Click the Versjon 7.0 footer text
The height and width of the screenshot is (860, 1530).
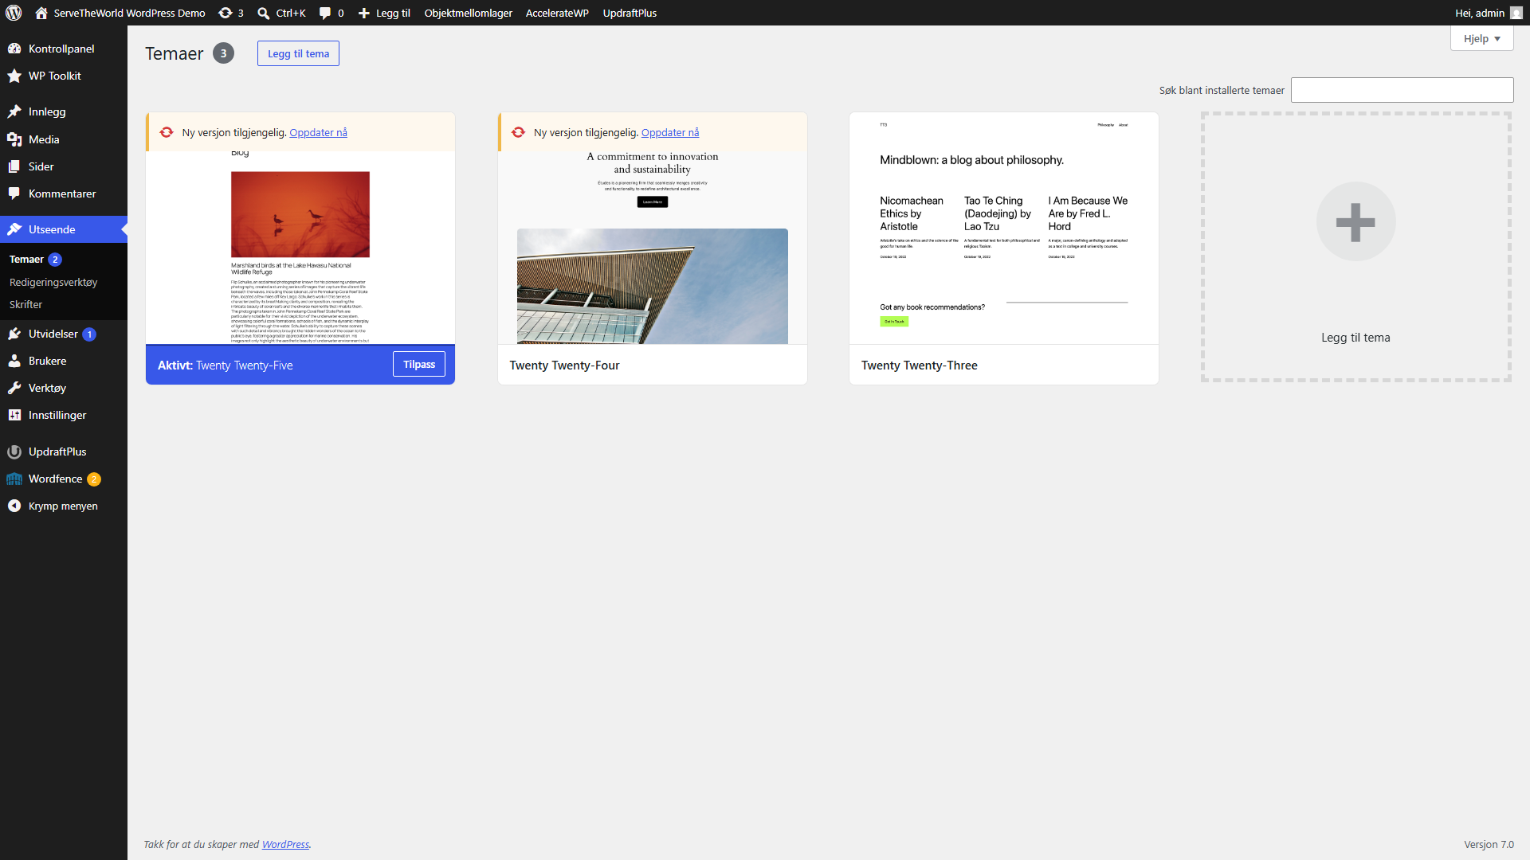(1489, 844)
